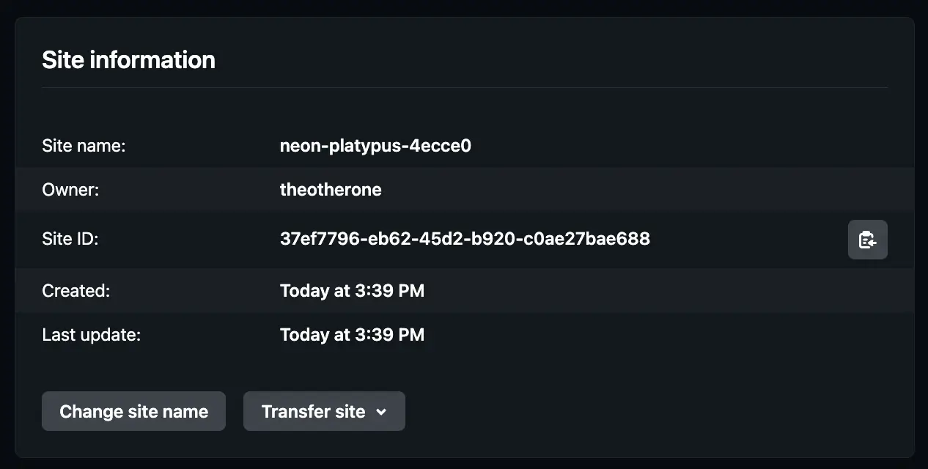
Task: Click the Last update timestamp
Action: [x=352, y=335]
